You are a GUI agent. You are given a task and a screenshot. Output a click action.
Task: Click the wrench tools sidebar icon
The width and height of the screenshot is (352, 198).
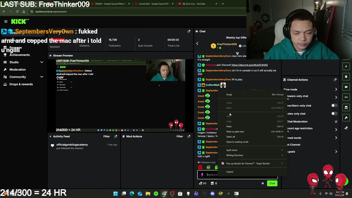[346, 118]
